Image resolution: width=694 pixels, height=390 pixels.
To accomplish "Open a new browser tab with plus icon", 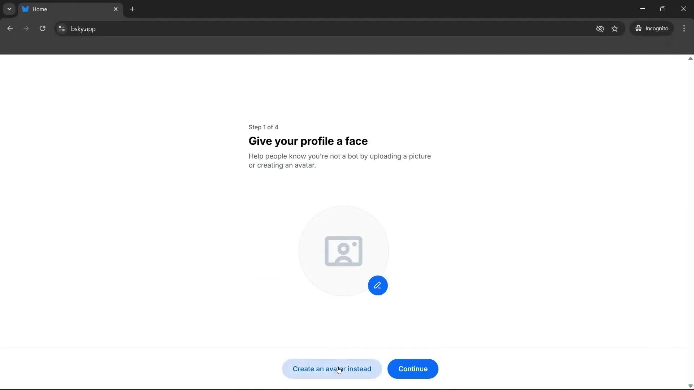I will (x=132, y=9).
